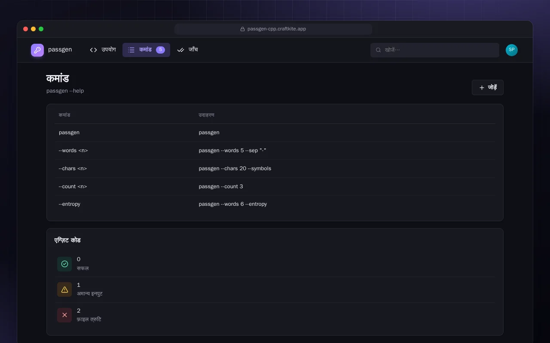550x343 pixels.
Task: Select the कमांड tab
Action: coord(146,50)
